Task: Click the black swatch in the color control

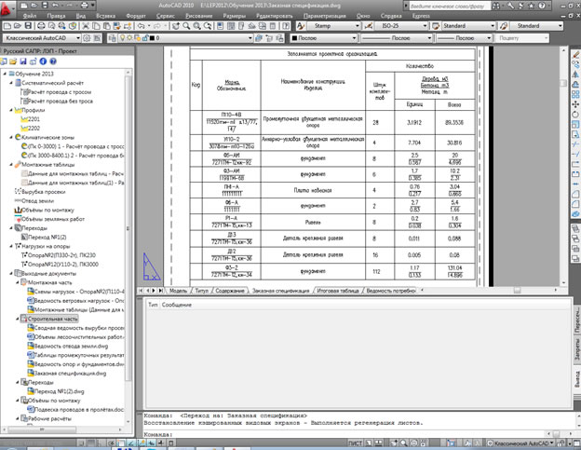Action: tap(294, 38)
